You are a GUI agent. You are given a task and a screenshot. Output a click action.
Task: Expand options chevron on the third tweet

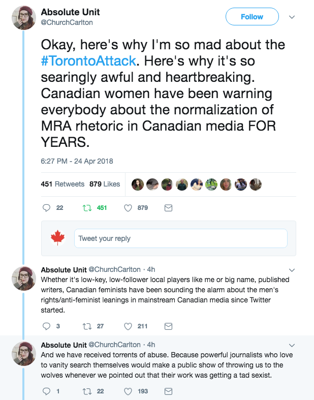click(x=292, y=345)
